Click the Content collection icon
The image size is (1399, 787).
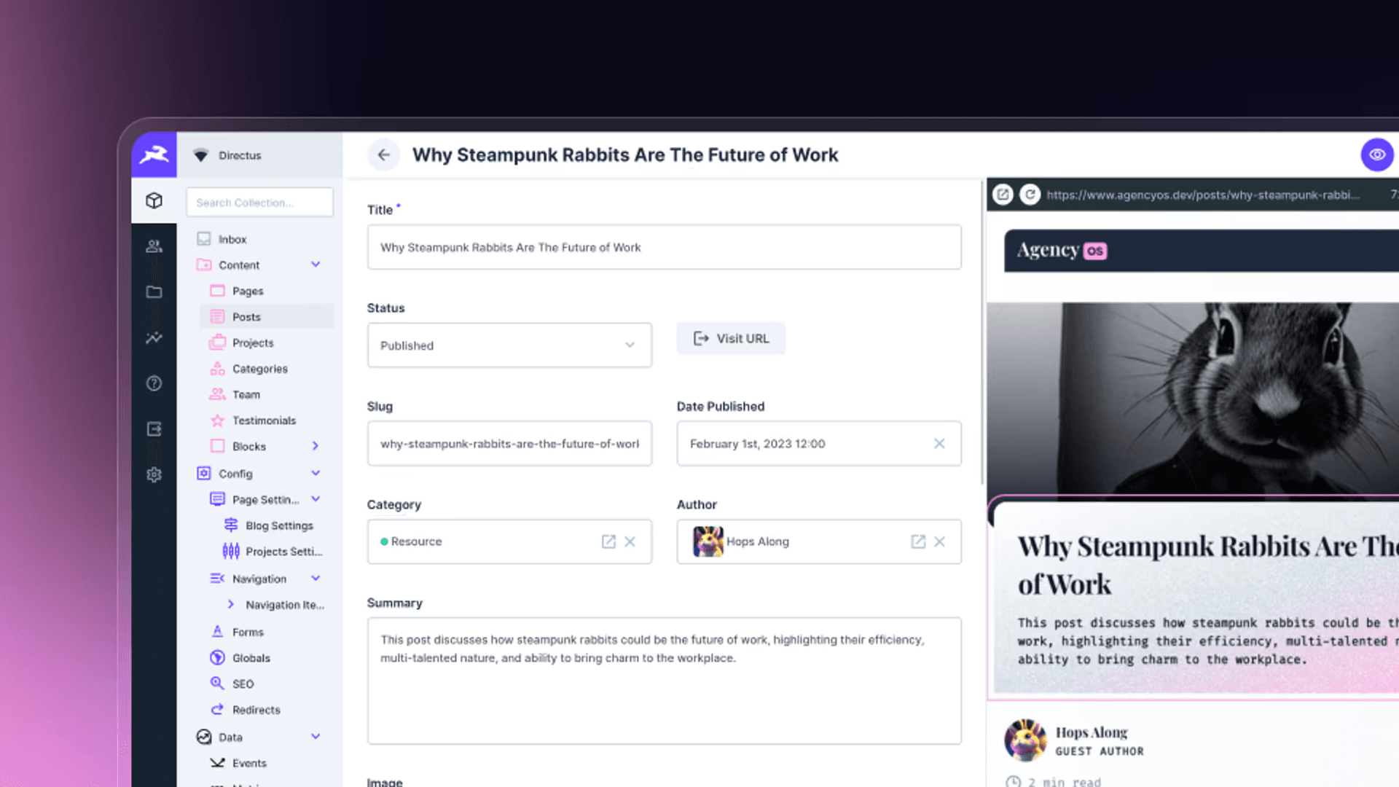pos(204,265)
